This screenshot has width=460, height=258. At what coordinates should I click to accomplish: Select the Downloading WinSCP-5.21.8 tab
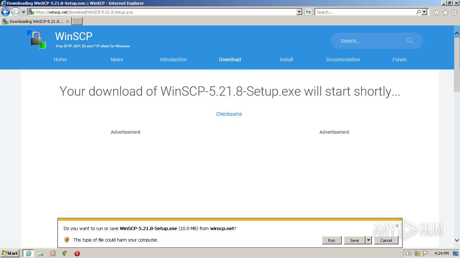[x=36, y=21]
